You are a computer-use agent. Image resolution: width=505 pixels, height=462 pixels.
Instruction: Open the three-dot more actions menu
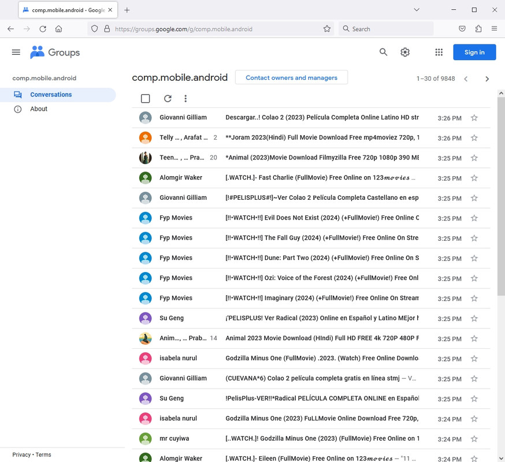click(185, 99)
